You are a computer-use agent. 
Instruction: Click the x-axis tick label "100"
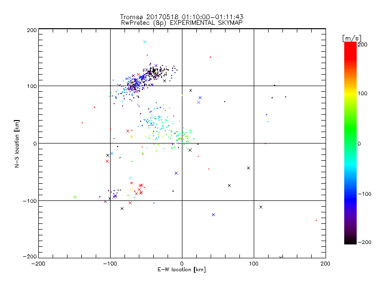coord(254,264)
